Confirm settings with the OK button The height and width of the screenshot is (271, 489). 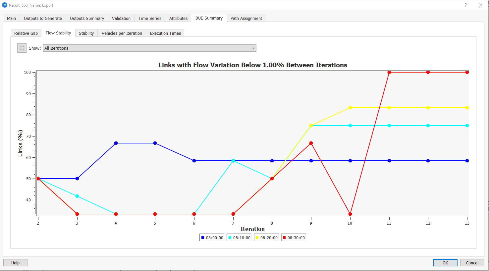[x=445, y=262]
